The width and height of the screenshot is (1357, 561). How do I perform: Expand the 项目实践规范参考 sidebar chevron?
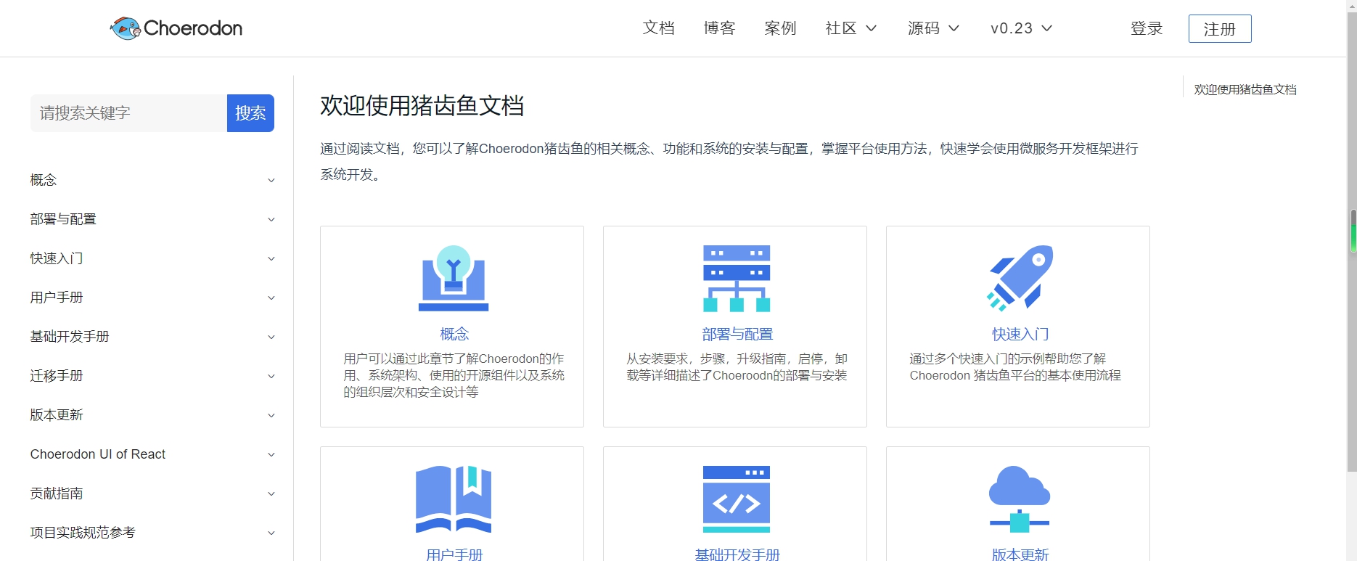click(x=271, y=533)
